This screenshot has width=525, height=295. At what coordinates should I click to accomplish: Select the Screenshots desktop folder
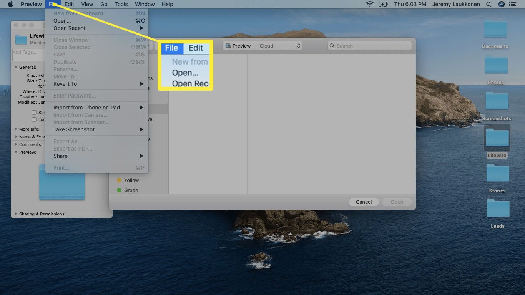pos(497,102)
